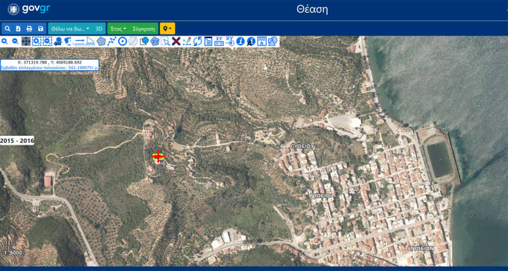Click the blue refresh arrows icon
Screen dimensions: 508x271
coord(197,41)
